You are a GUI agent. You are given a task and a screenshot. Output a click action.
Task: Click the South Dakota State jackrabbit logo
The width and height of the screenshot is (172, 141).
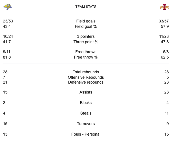click(x=7, y=7)
